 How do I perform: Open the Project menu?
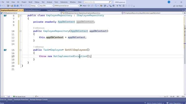pyautogui.click(x=24, y=2)
